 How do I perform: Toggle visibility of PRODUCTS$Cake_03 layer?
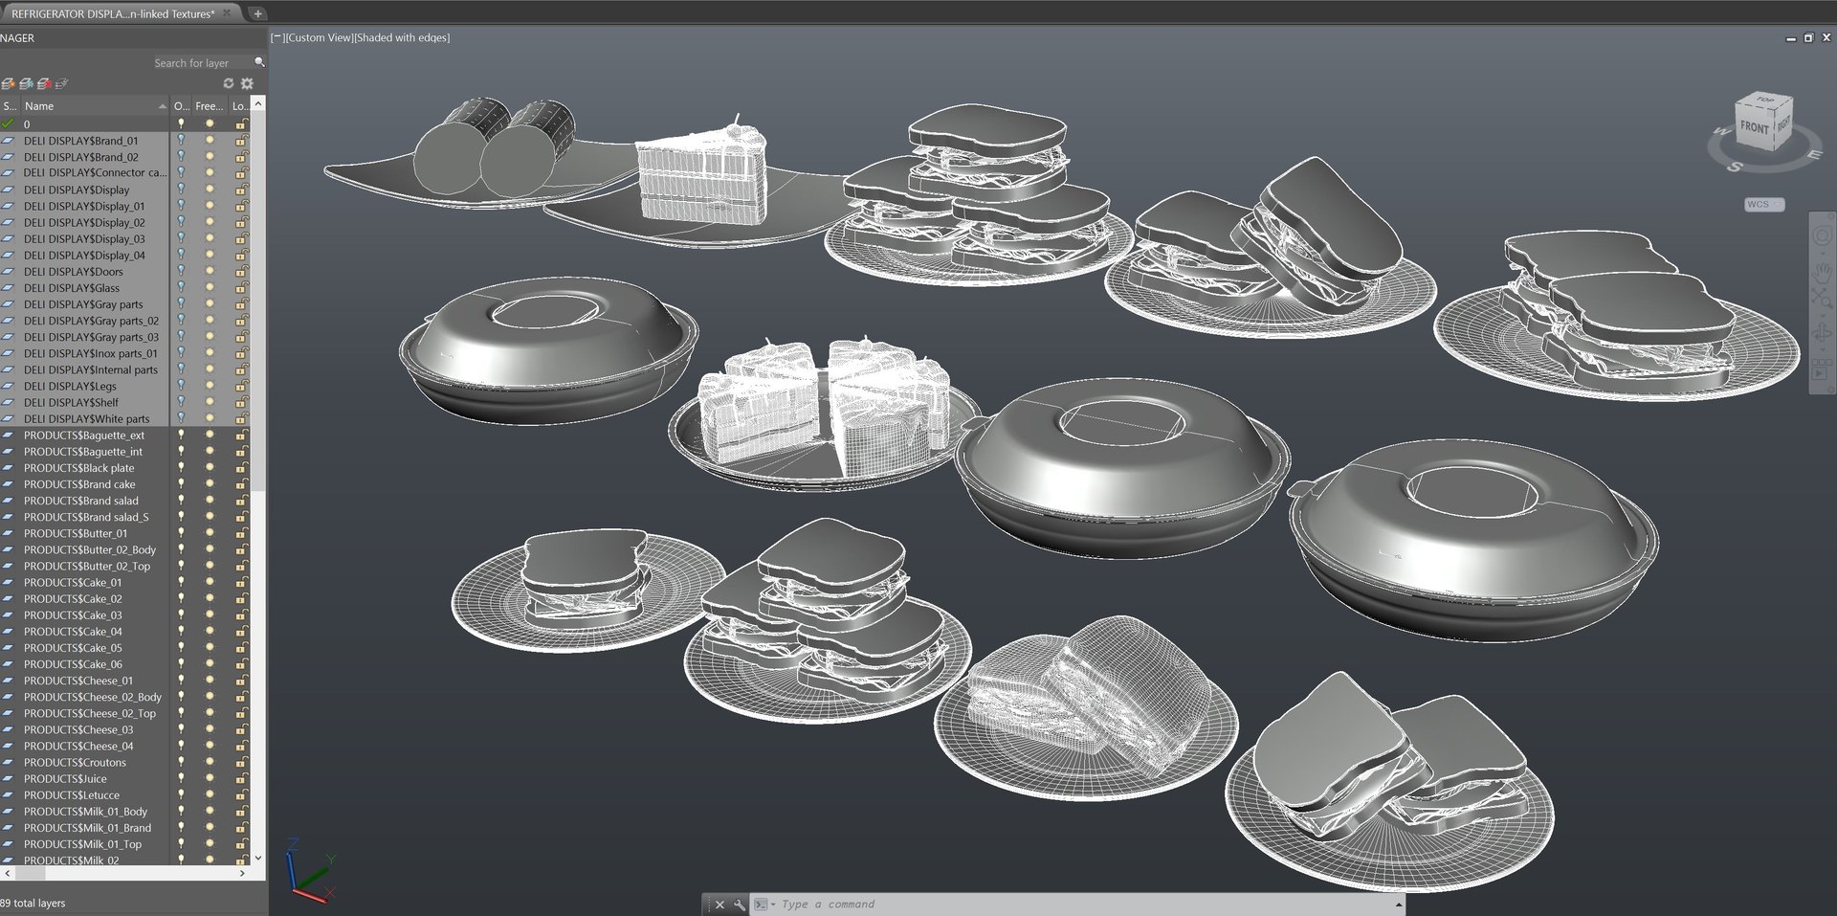pyautogui.click(x=181, y=614)
